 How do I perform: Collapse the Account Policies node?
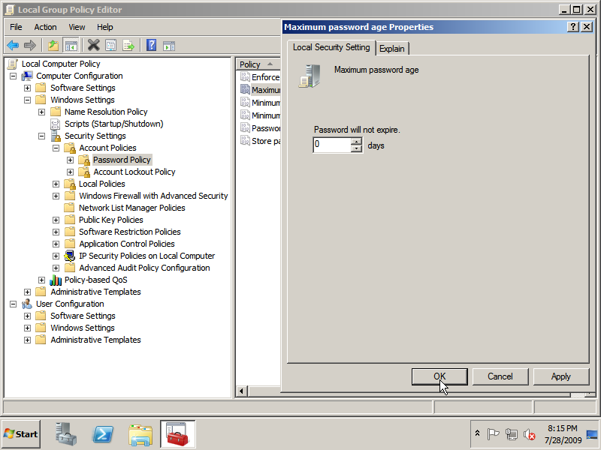click(56, 148)
